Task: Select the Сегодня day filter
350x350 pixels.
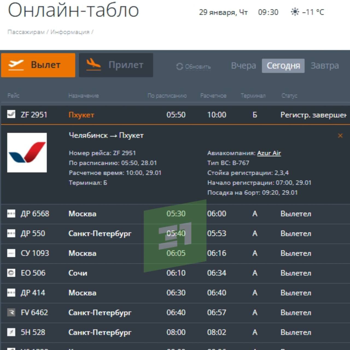Action: coord(283,66)
